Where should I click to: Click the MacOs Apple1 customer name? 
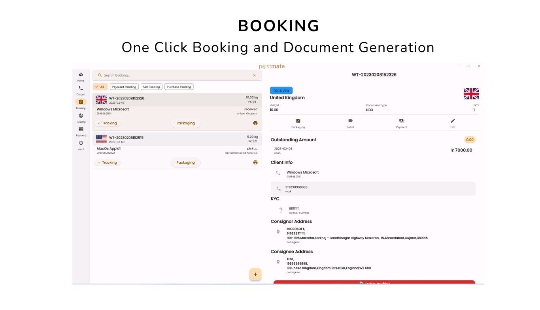tap(109, 149)
